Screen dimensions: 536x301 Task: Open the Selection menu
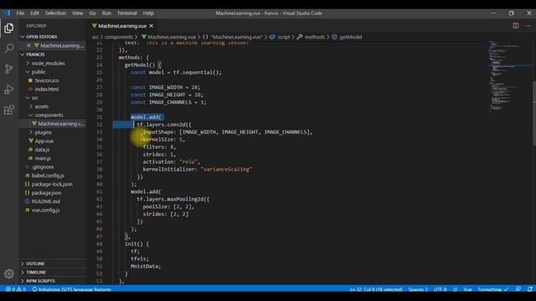coord(55,13)
